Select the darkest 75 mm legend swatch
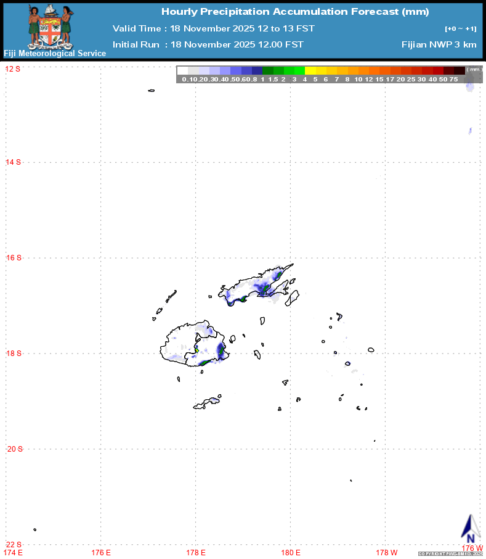 click(x=460, y=70)
